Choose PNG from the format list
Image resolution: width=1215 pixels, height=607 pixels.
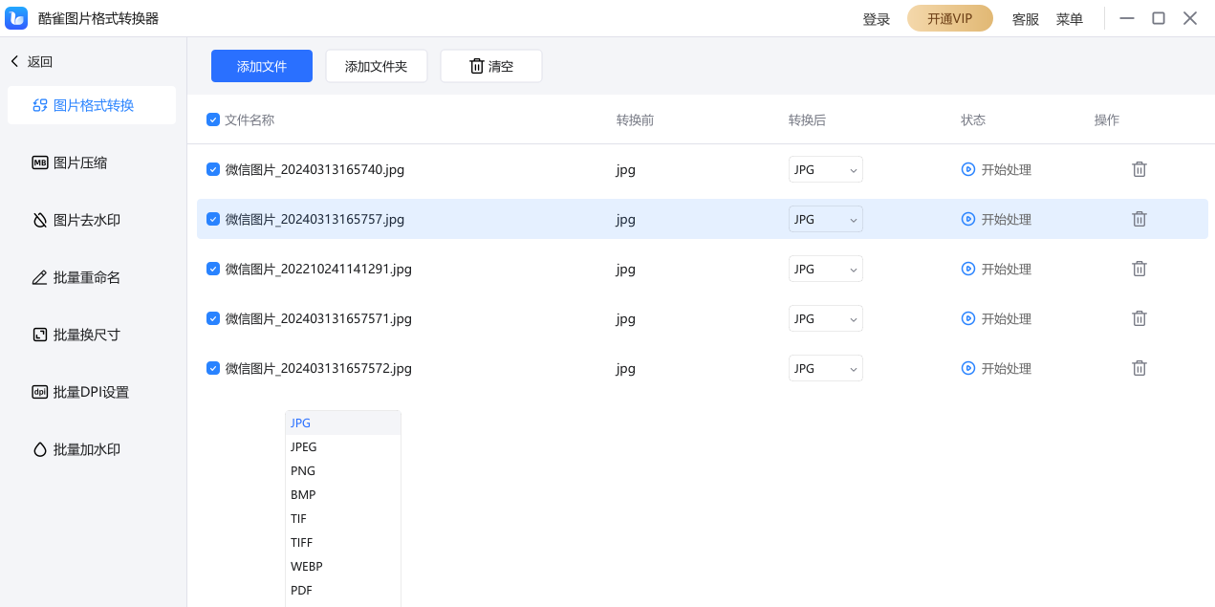tap(303, 470)
